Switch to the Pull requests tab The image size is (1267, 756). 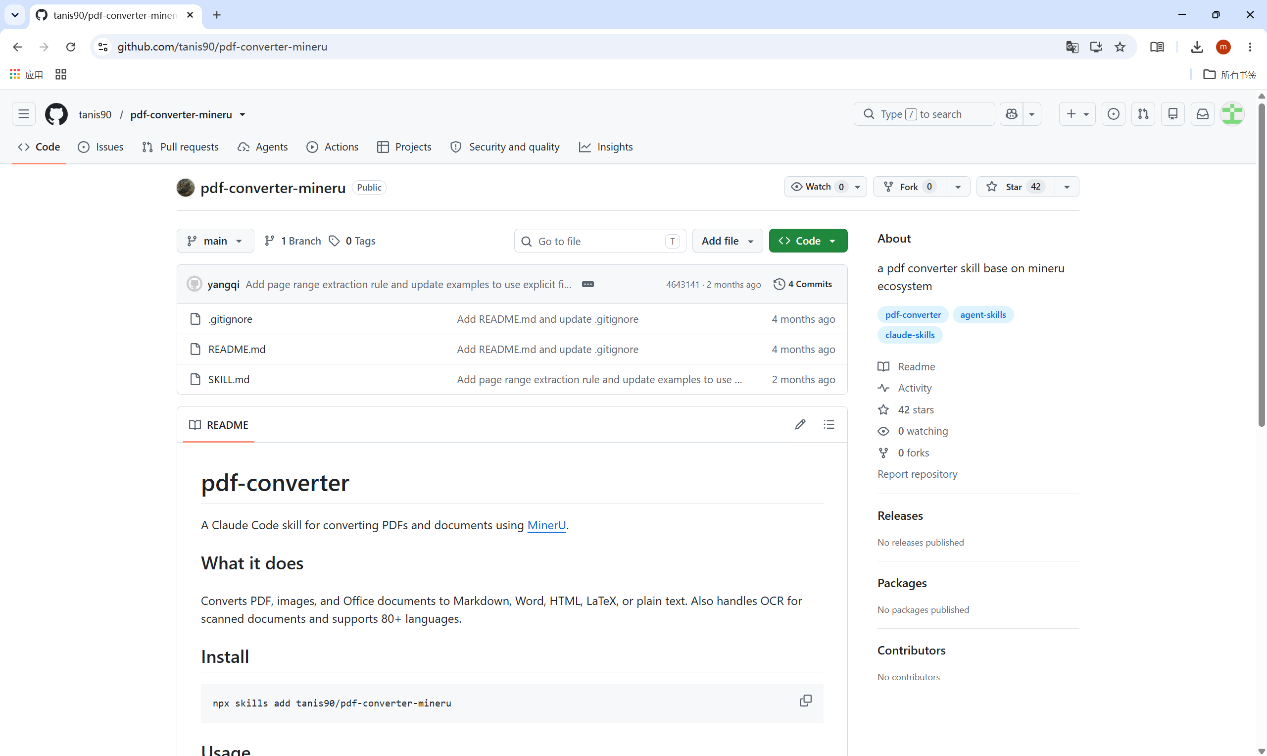point(180,147)
